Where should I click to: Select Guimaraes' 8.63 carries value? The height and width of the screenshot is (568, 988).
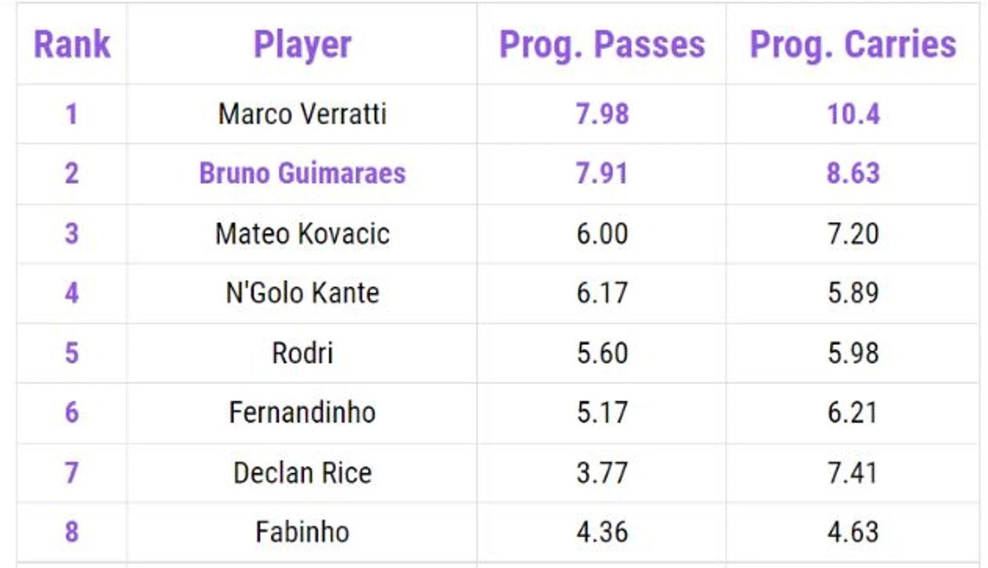point(853,173)
